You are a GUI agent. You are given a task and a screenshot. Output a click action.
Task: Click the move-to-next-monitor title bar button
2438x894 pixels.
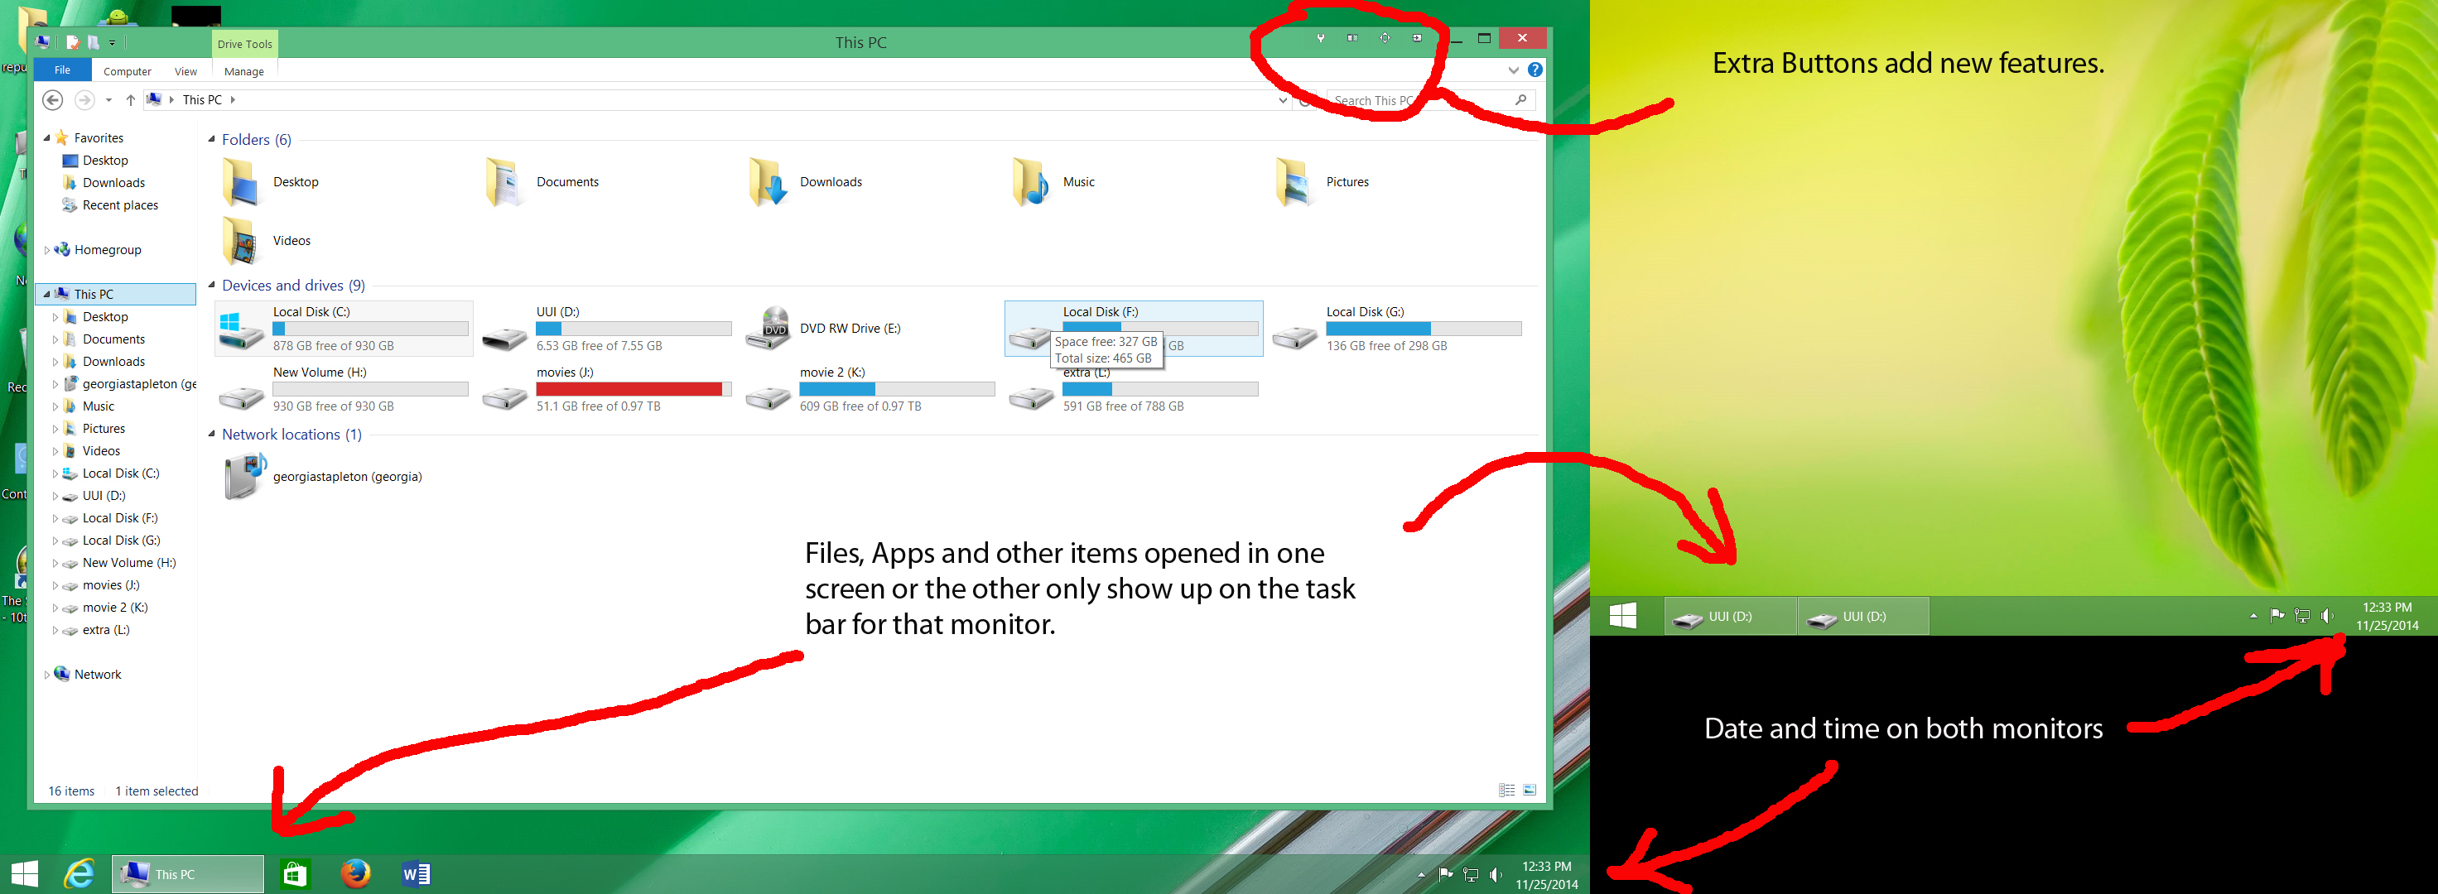(x=1417, y=38)
